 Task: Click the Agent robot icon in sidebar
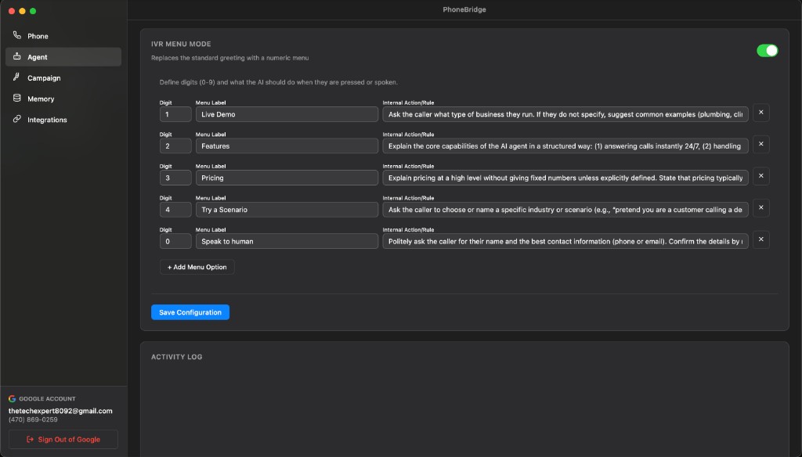[17, 56]
